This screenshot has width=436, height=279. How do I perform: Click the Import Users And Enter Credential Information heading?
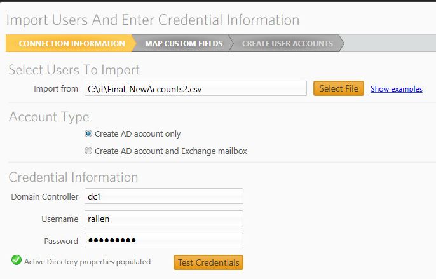point(153,20)
